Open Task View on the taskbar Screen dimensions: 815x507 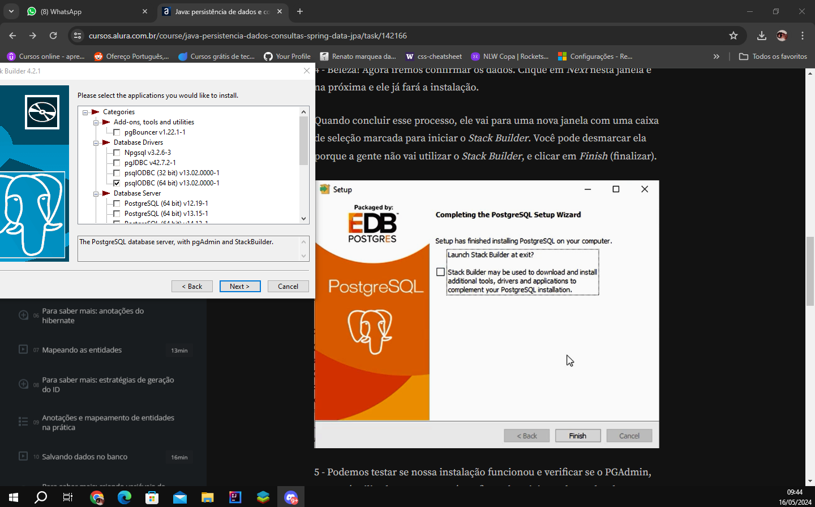pyautogui.click(x=68, y=497)
